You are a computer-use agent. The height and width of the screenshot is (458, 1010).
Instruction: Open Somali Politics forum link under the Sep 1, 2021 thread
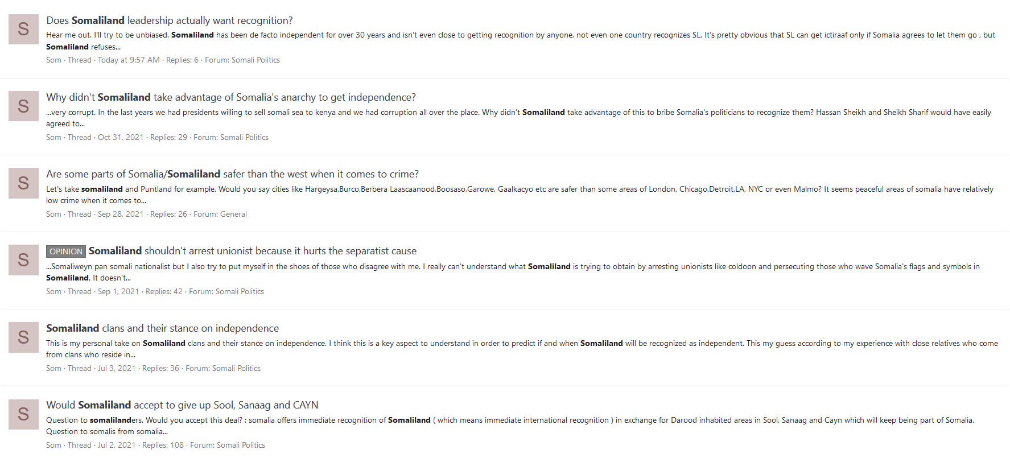point(240,292)
